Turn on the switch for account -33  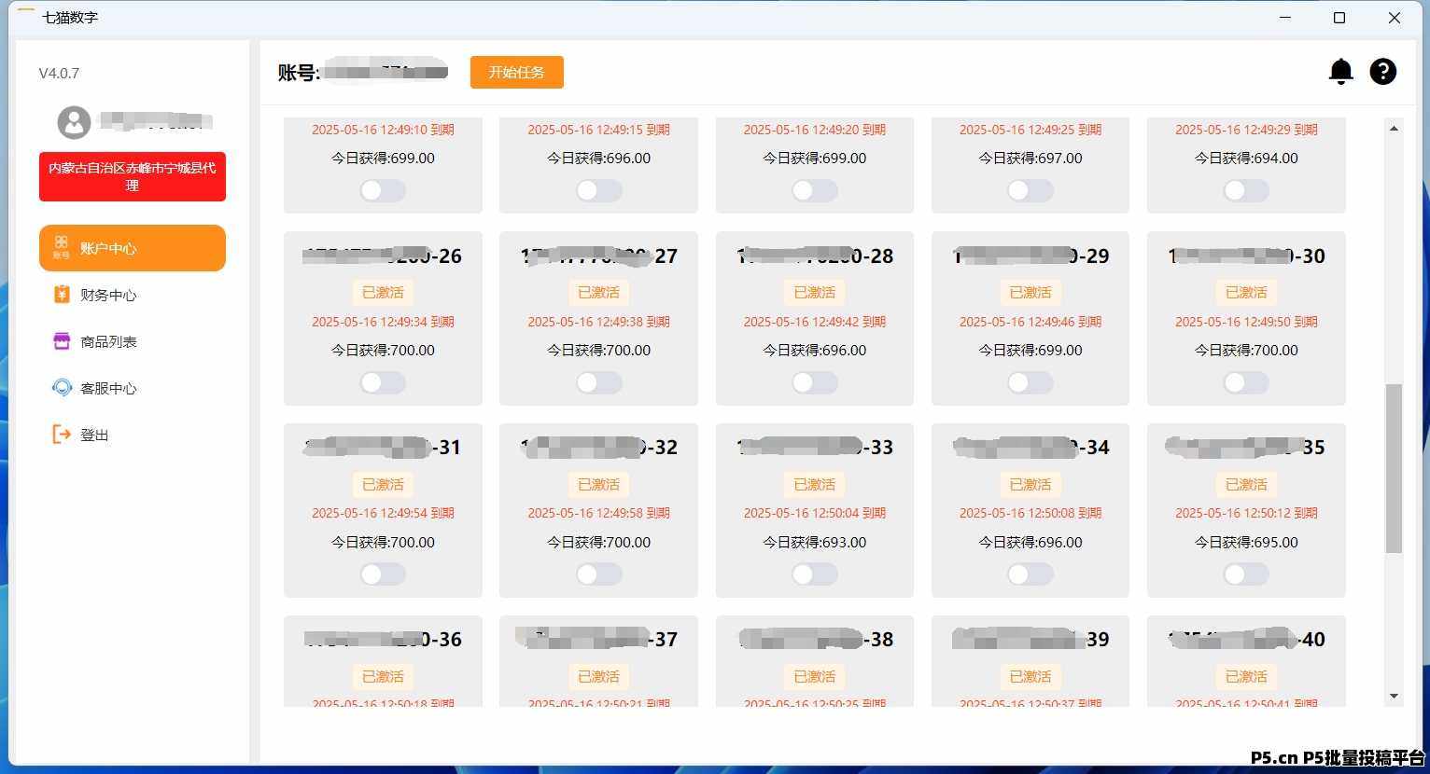point(814,574)
